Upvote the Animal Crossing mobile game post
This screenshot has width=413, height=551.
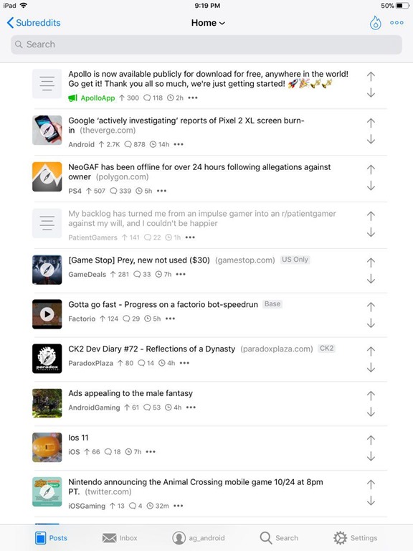(371, 484)
